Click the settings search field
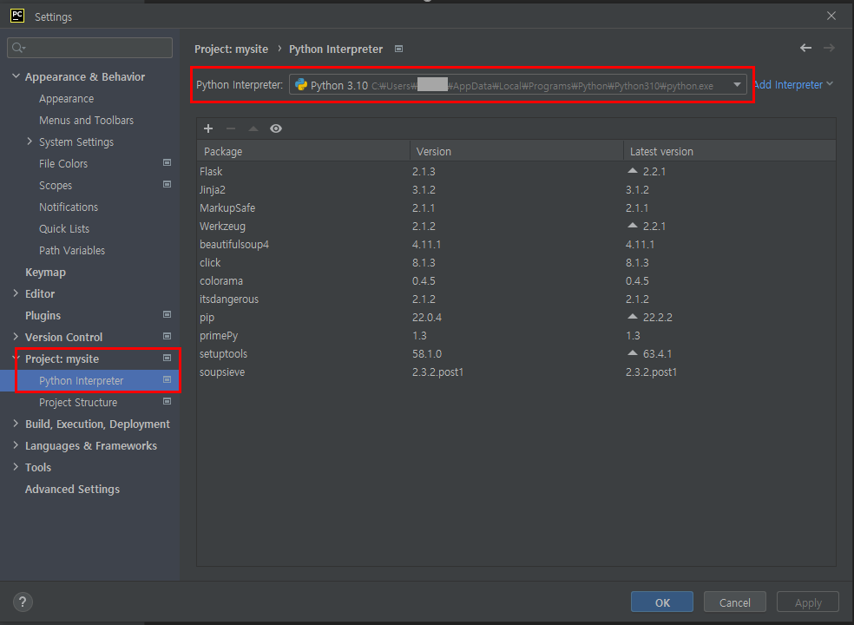 [90, 48]
